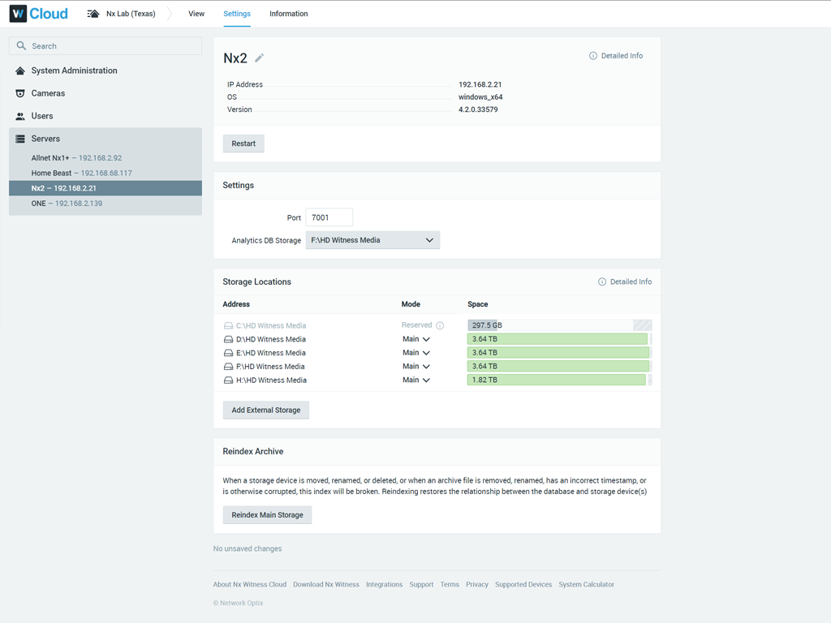Click the E:\HD Witness Media drive icon
This screenshot has height=623, width=831.
pyautogui.click(x=228, y=353)
